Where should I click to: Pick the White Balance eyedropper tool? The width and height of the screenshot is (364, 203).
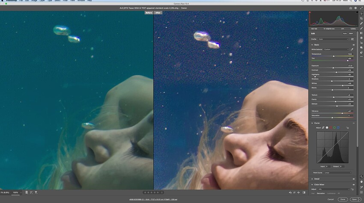point(352,49)
